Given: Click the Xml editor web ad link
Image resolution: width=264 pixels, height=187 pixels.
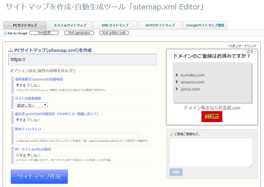Looking at the screenshot, I should 114,33.
